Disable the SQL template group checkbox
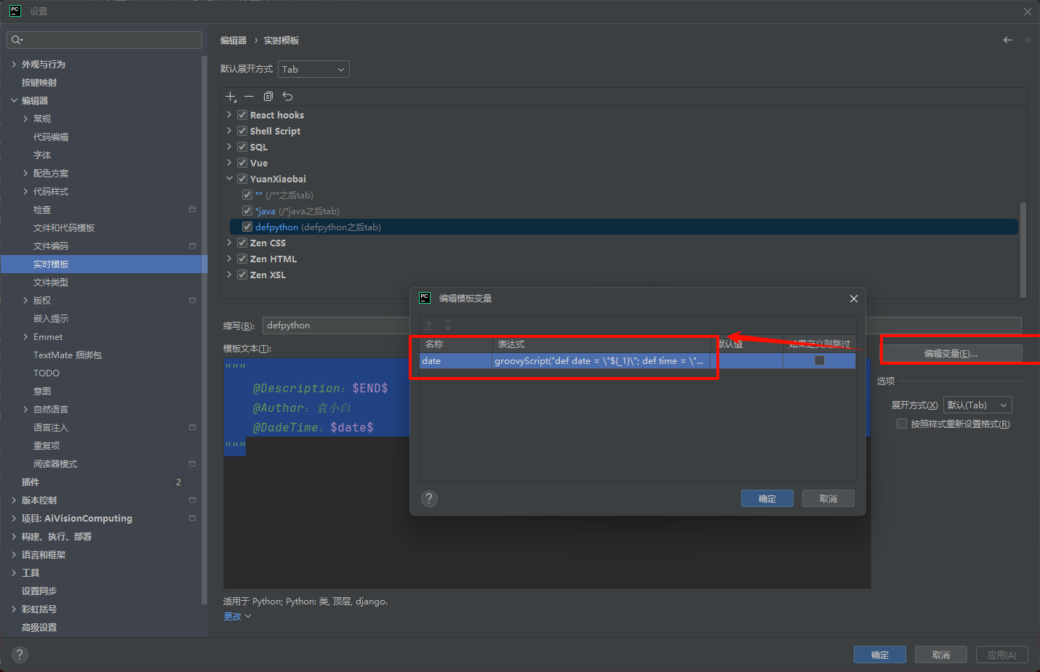 (242, 147)
